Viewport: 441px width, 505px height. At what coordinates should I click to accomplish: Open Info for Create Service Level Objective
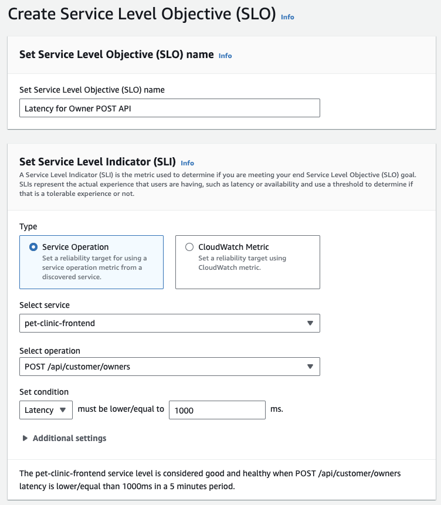(x=287, y=17)
